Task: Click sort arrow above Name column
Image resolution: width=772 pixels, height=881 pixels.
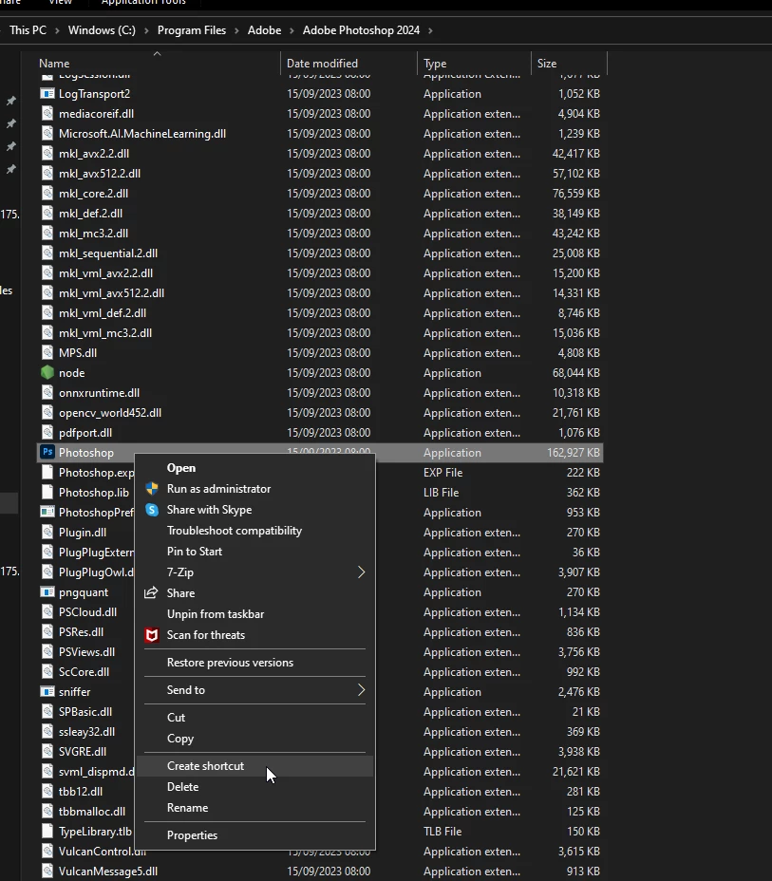Action: (158, 54)
